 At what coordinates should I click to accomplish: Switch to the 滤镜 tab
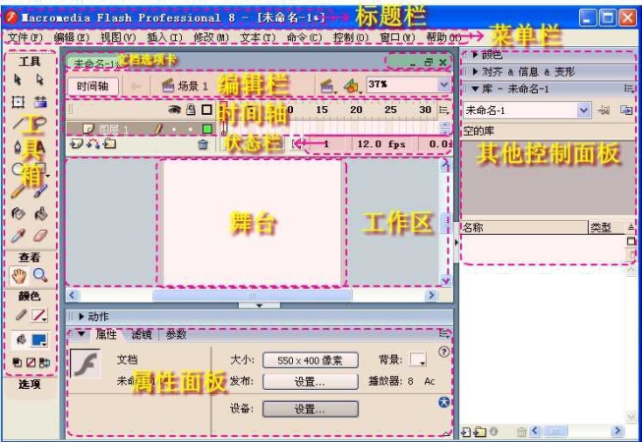click(142, 335)
